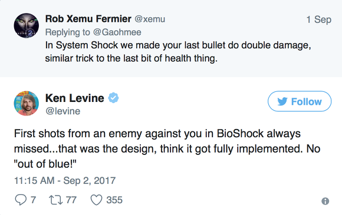Open the 1 Sep reply timestamp
342x215 pixels.
pyautogui.click(x=319, y=19)
